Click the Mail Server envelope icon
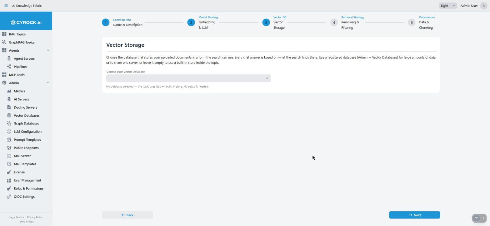The image size is (490, 226). (9, 156)
